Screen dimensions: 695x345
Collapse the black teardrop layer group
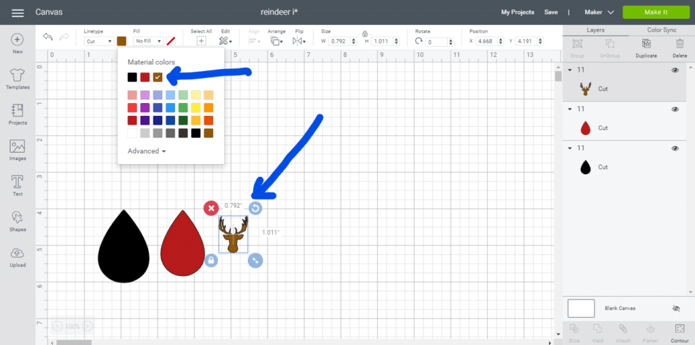pyautogui.click(x=569, y=148)
